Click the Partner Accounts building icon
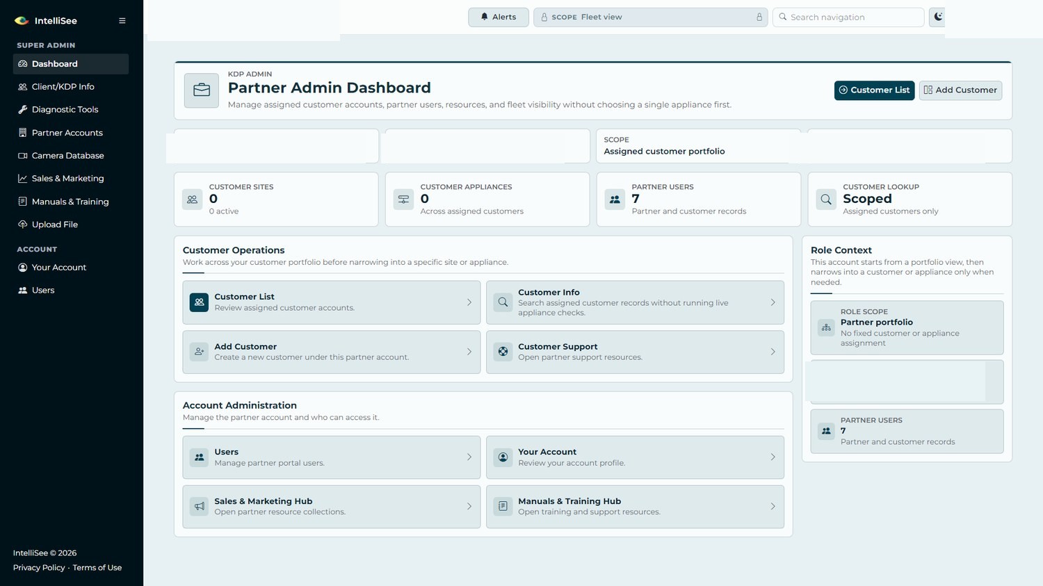The image size is (1043, 586). click(23, 133)
